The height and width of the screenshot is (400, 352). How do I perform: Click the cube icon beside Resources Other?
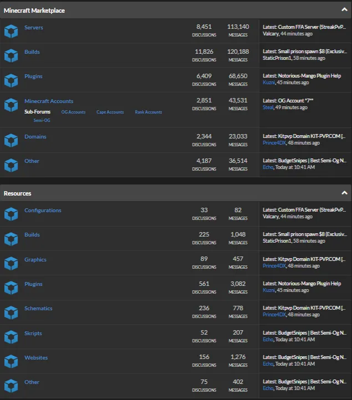coord(11,386)
